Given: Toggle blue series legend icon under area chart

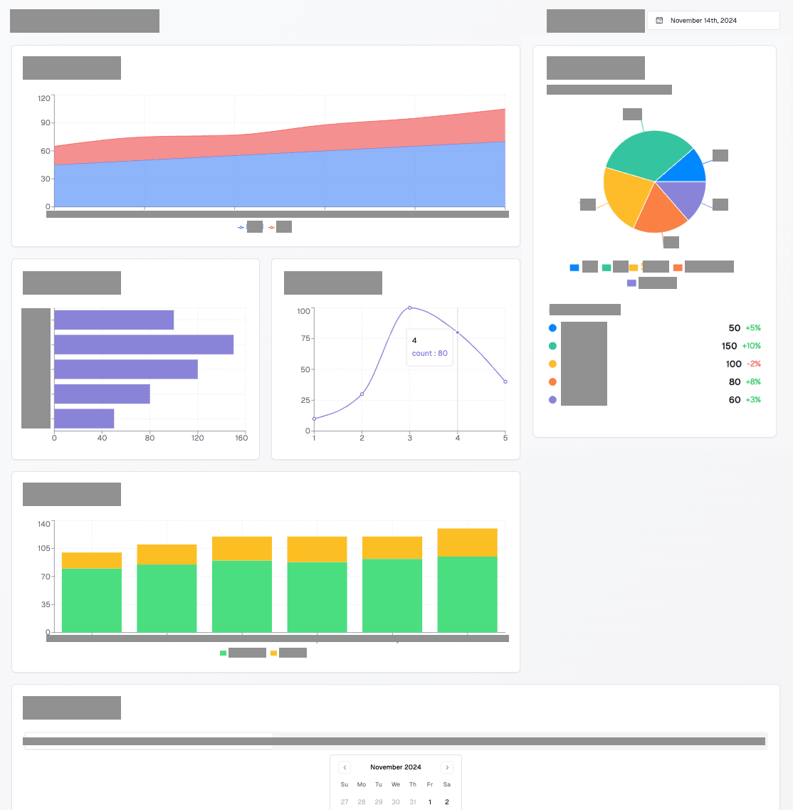Looking at the screenshot, I should point(241,228).
